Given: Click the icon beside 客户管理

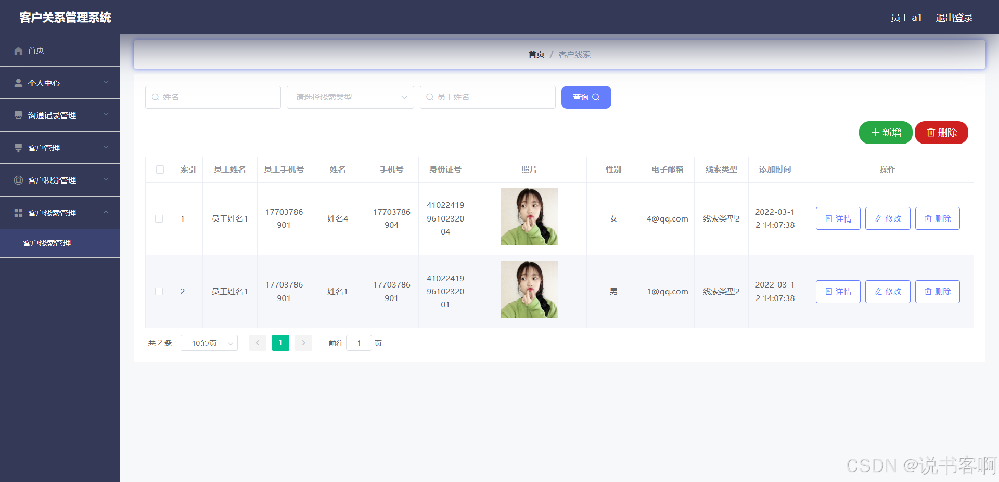Looking at the screenshot, I should 18,148.
